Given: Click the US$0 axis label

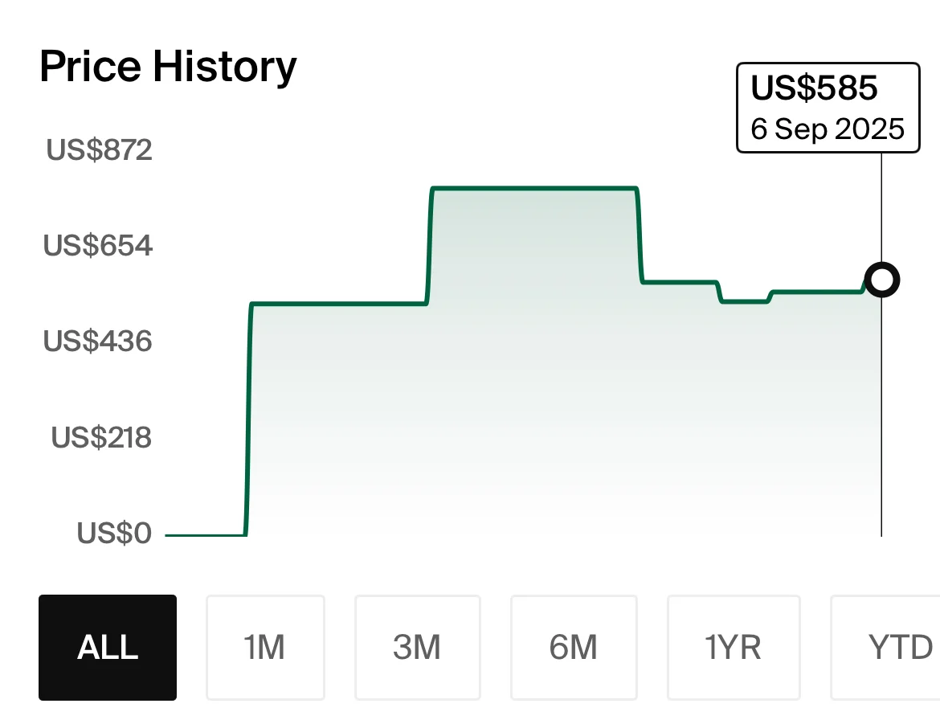Looking at the screenshot, I should pos(114,534).
